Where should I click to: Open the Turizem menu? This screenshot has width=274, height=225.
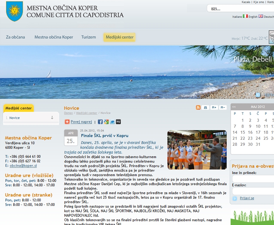(x=89, y=37)
